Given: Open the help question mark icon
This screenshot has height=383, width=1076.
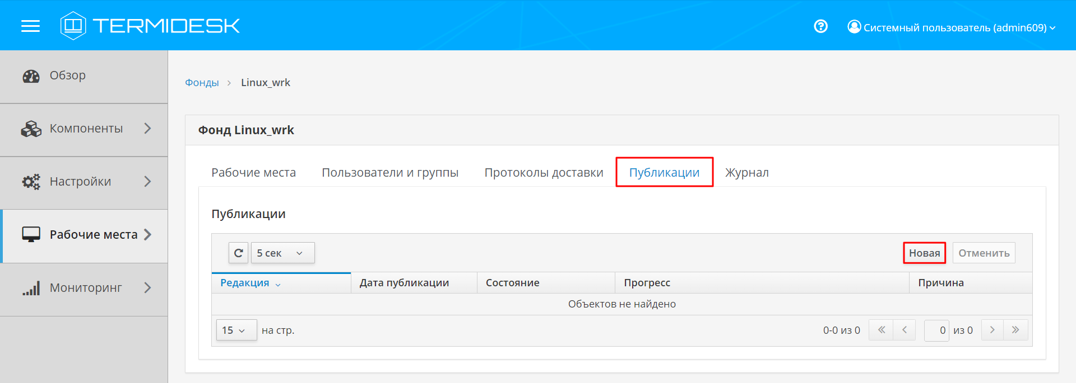Looking at the screenshot, I should coord(820,26).
